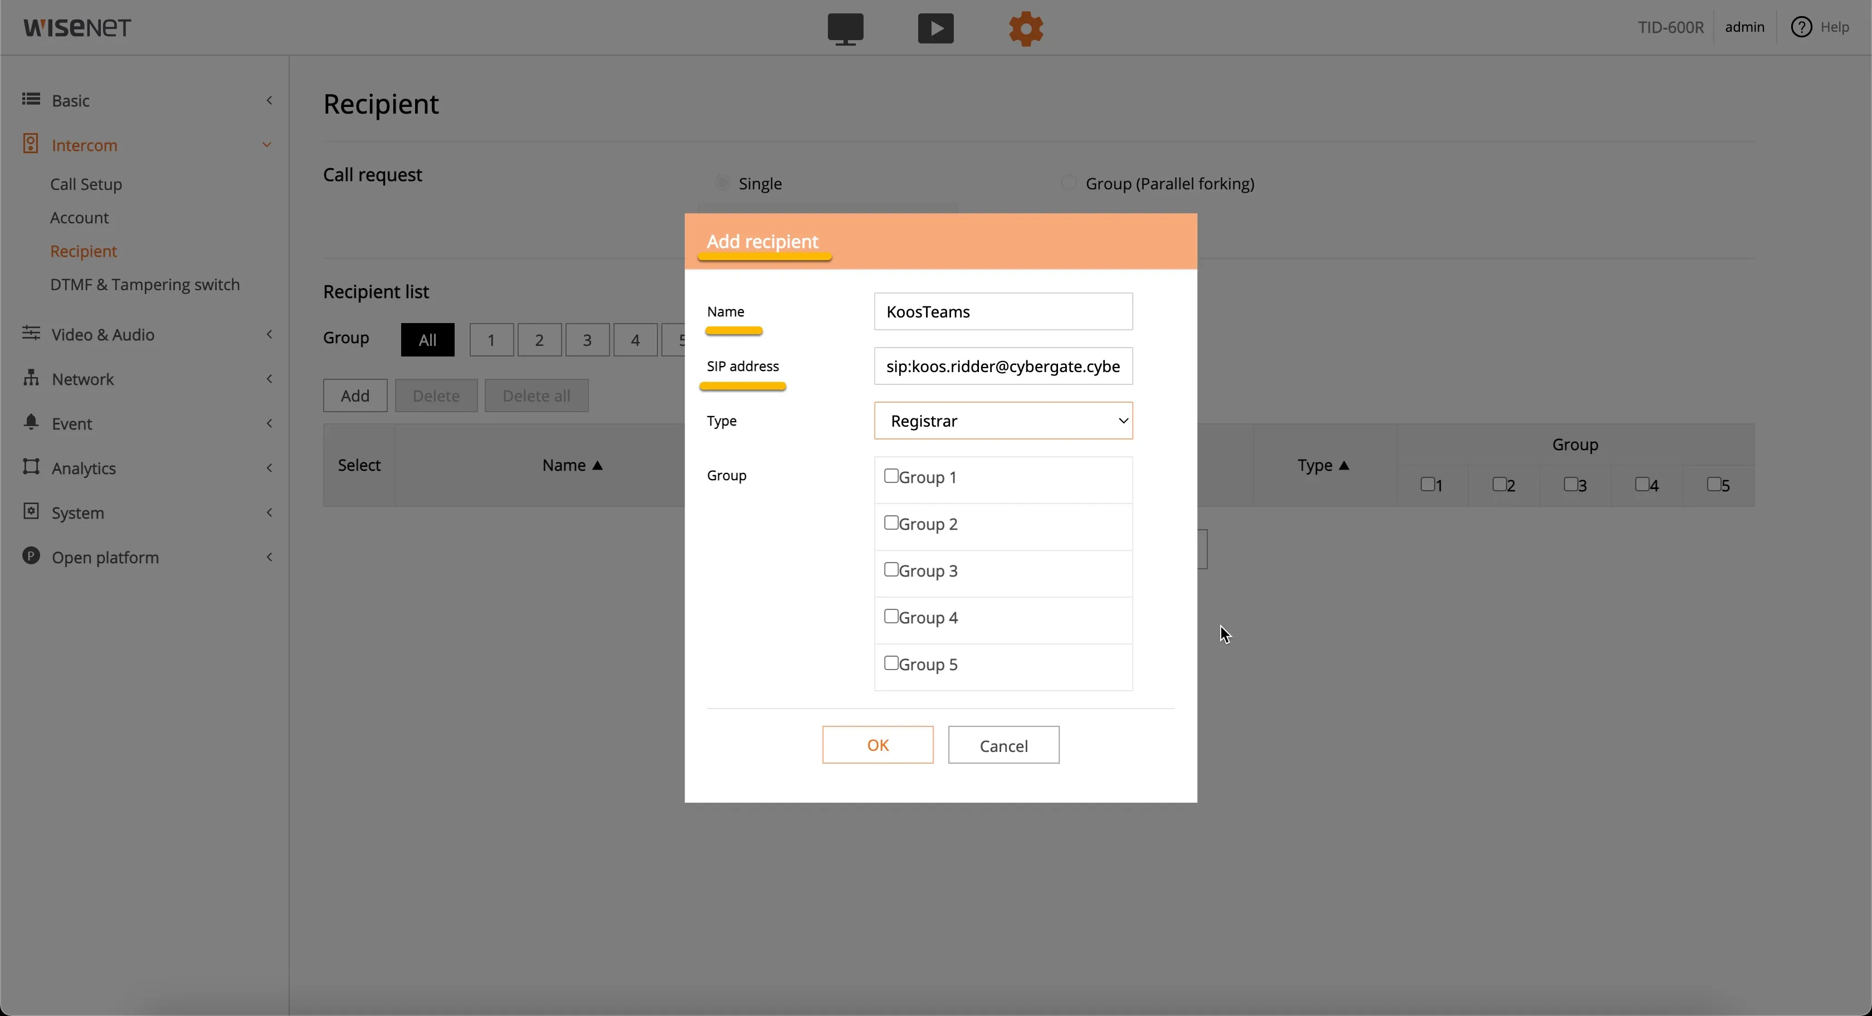Click the Intercom menu icon
This screenshot has width=1872, height=1016.
click(x=31, y=144)
